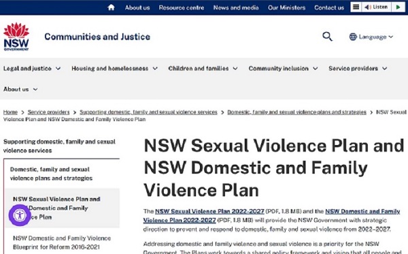408x254 pixels.
Task: Follow the Home breadcrumb link
Action: (10, 112)
